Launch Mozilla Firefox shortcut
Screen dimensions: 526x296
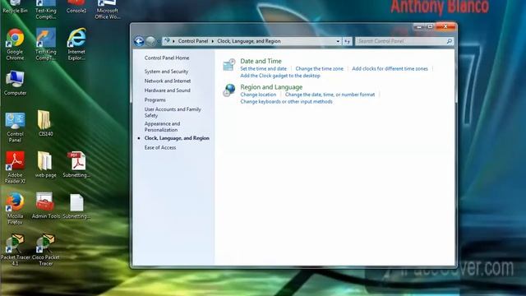15,202
